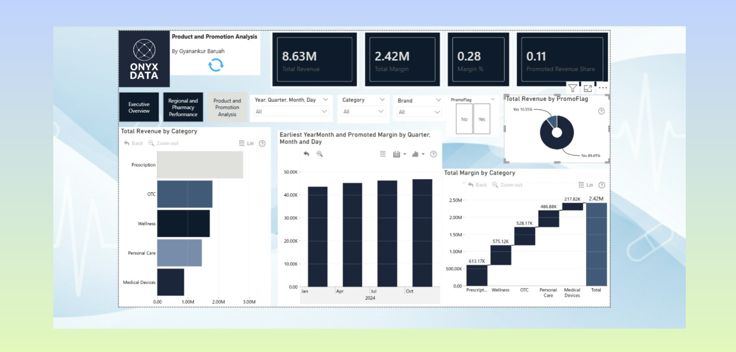Image resolution: width=736 pixels, height=352 pixels.
Task: Toggle Lin scale in Total Margin by Category
Action: click(586, 185)
